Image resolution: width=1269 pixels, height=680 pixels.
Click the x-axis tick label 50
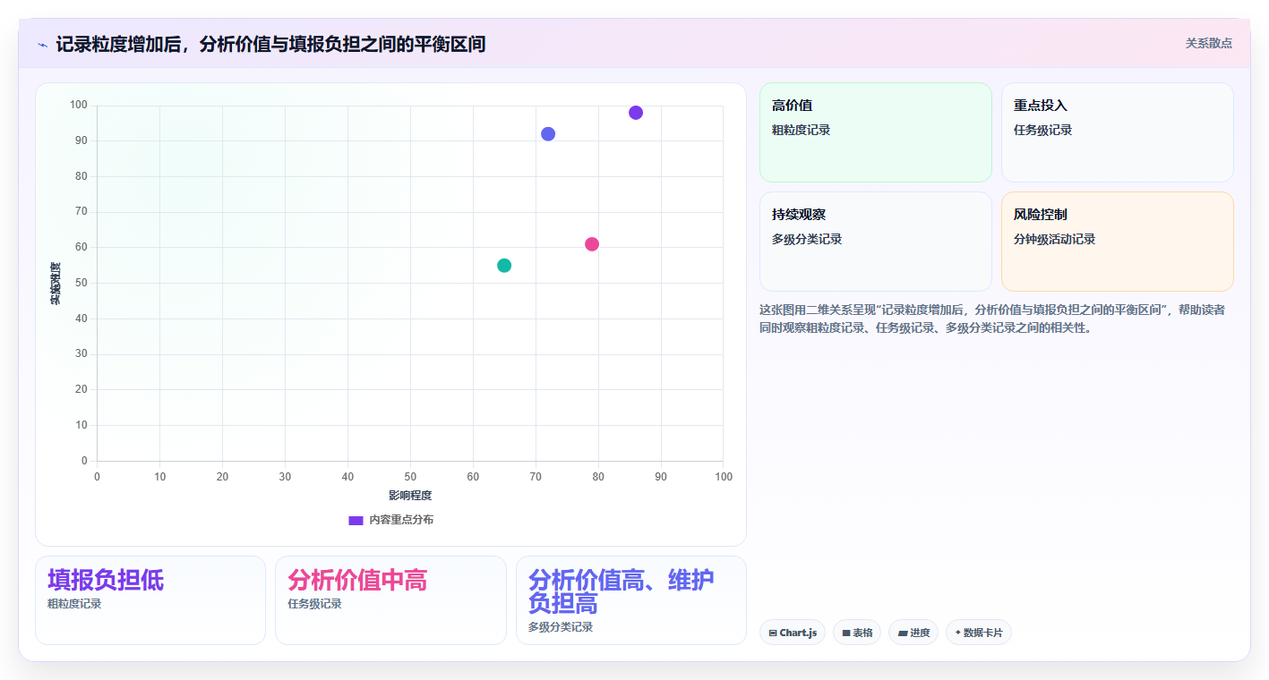(x=410, y=477)
